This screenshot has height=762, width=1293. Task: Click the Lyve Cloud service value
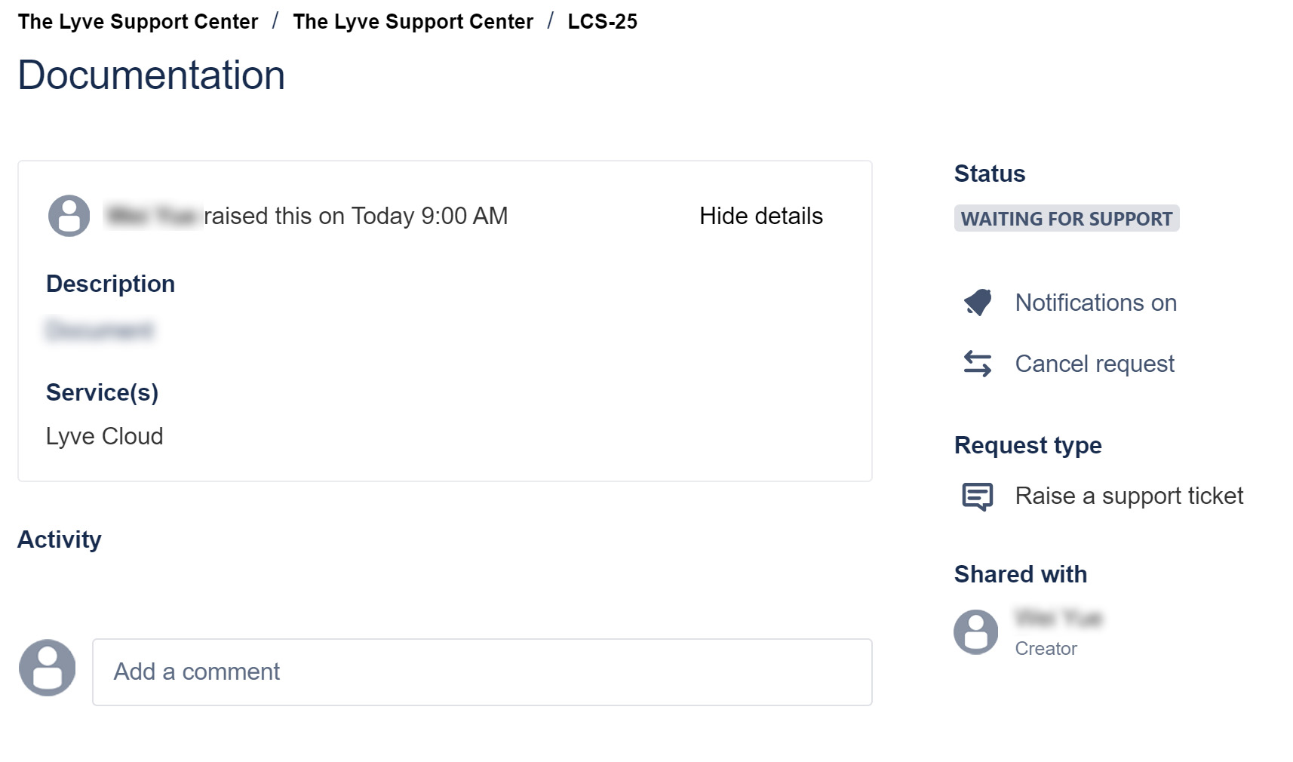click(104, 436)
